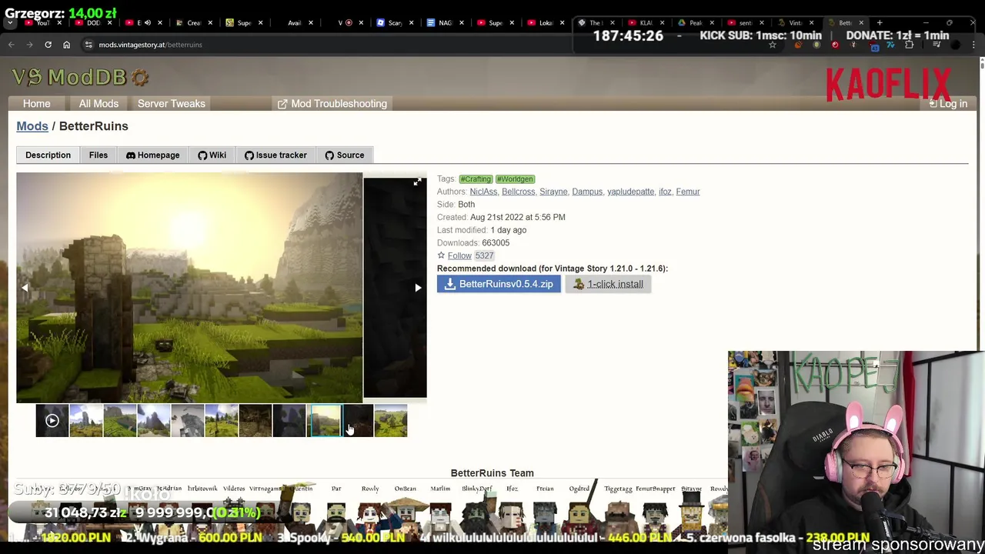Open author Femur profile

coord(688,192)
